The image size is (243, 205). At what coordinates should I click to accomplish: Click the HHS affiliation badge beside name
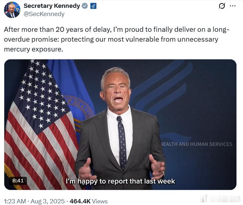click(x=93, y=6)
